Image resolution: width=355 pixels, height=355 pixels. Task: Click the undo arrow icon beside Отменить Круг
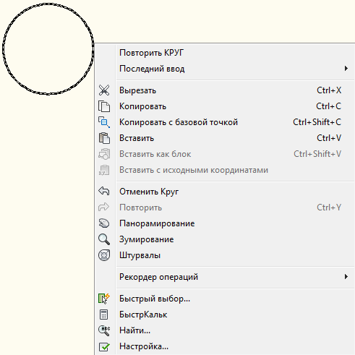(104, 192)
